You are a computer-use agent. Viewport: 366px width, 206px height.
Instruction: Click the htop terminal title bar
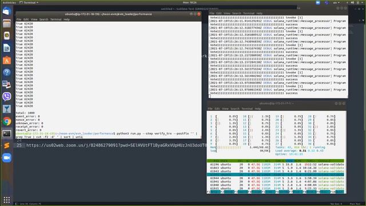coord(276,103)
